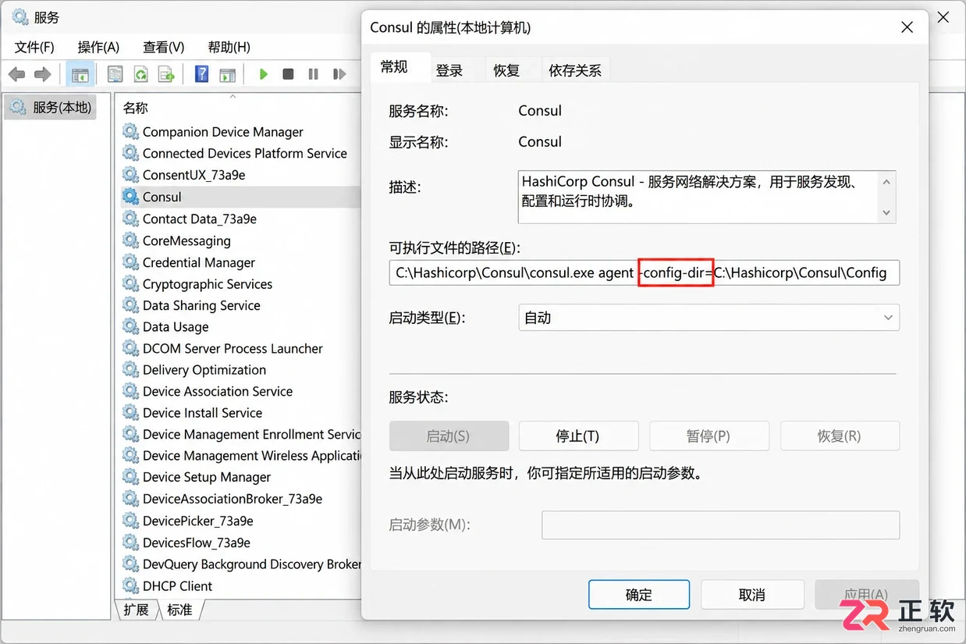Viewport: 966px width, 644px height.
Task: Click the Stop Service square icon
Action: coord(288,74)
